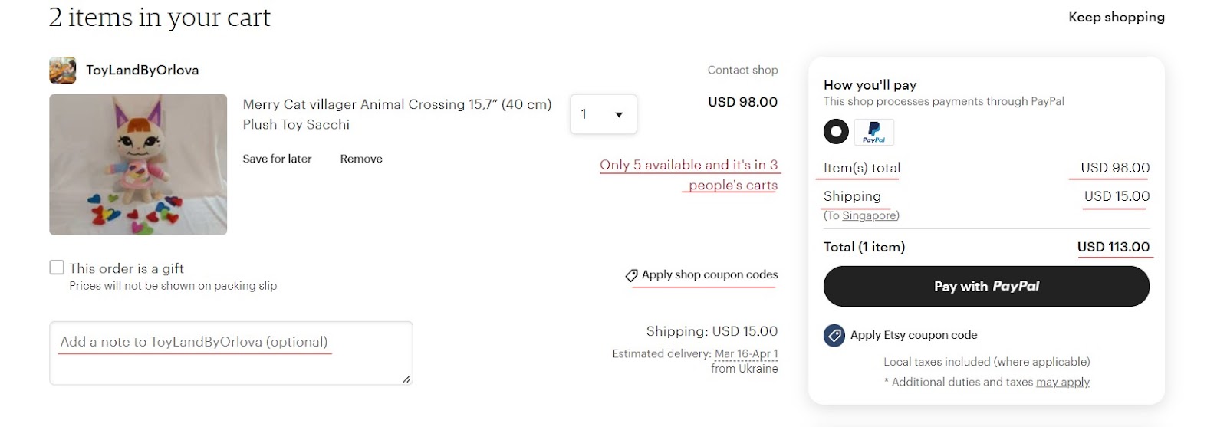Apply shop coupon codes link

tap(709, 274)
